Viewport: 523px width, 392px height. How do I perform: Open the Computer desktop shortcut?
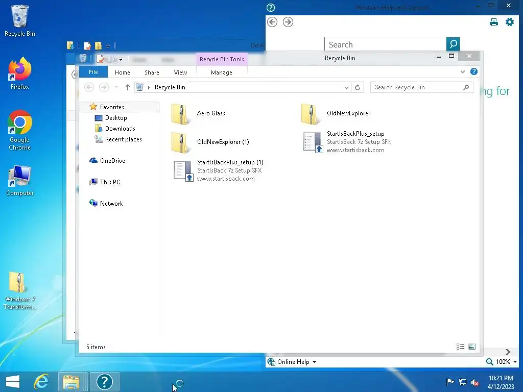pos(20,180)
